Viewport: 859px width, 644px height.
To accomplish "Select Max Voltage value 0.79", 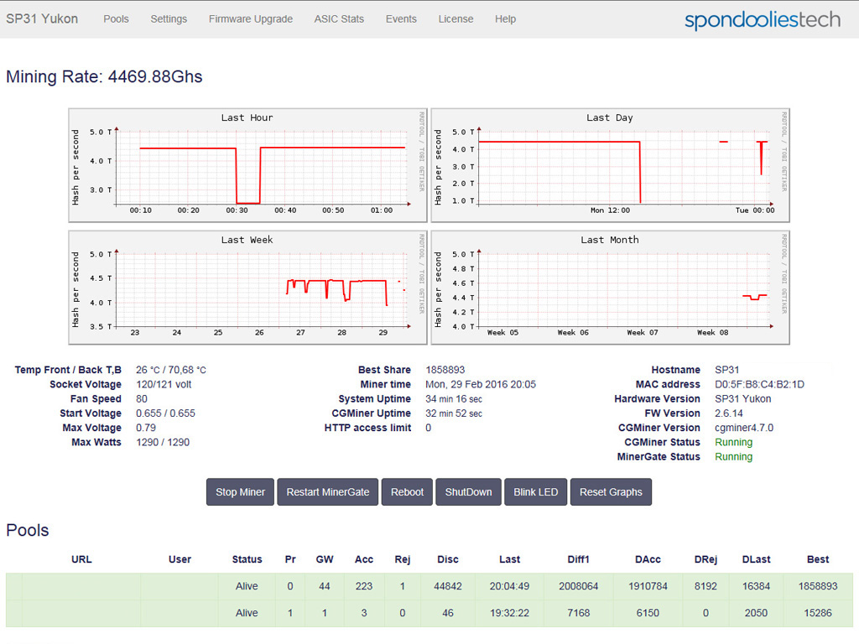I will (x=146, y=428).
